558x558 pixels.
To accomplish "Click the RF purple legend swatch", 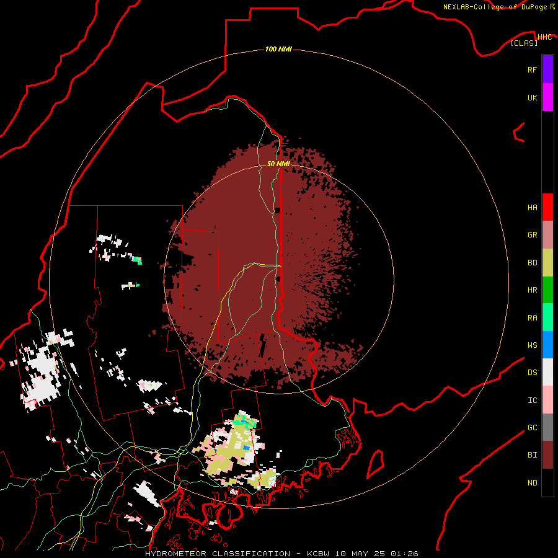I will (x=547, y=69).
